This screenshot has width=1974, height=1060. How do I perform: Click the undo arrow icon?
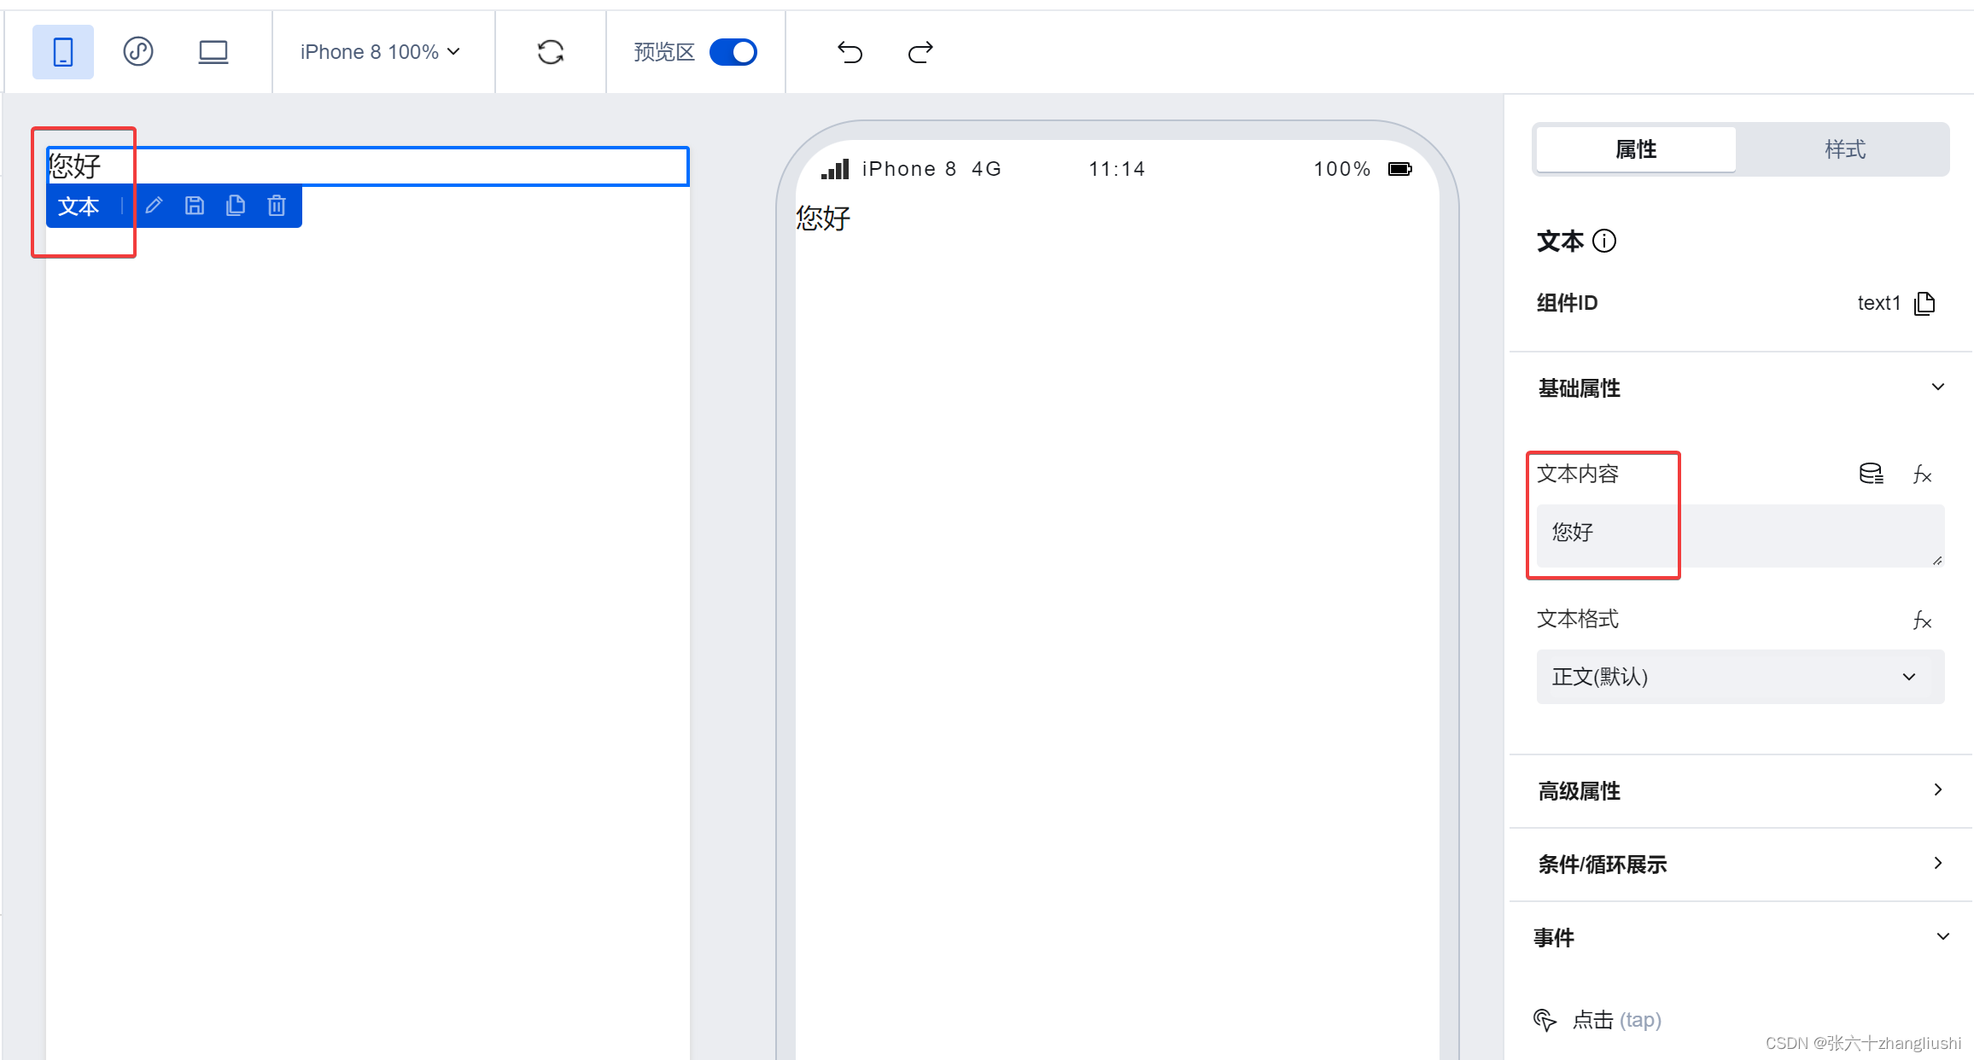click(x=850, y=52)
